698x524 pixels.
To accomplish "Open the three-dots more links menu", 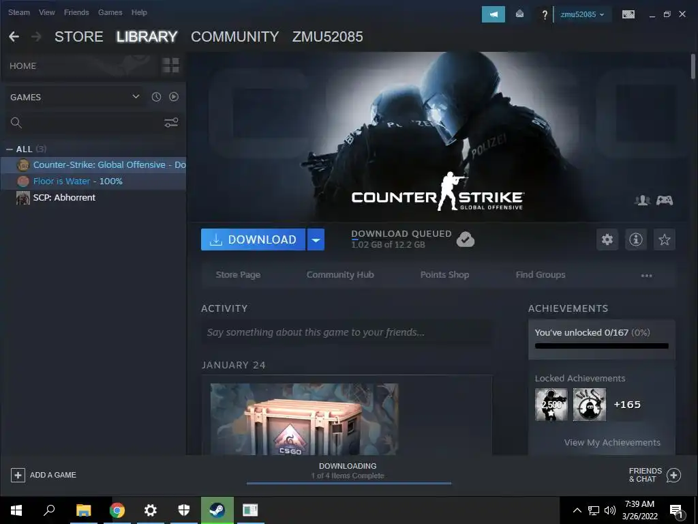I will tap(646, 276).
